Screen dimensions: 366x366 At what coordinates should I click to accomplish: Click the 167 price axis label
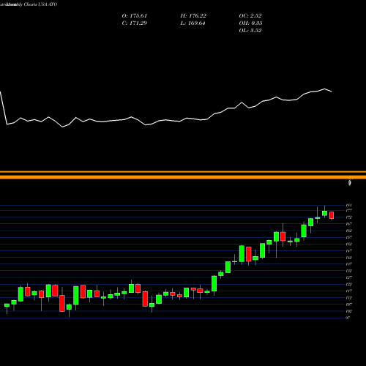click(348, 224)
